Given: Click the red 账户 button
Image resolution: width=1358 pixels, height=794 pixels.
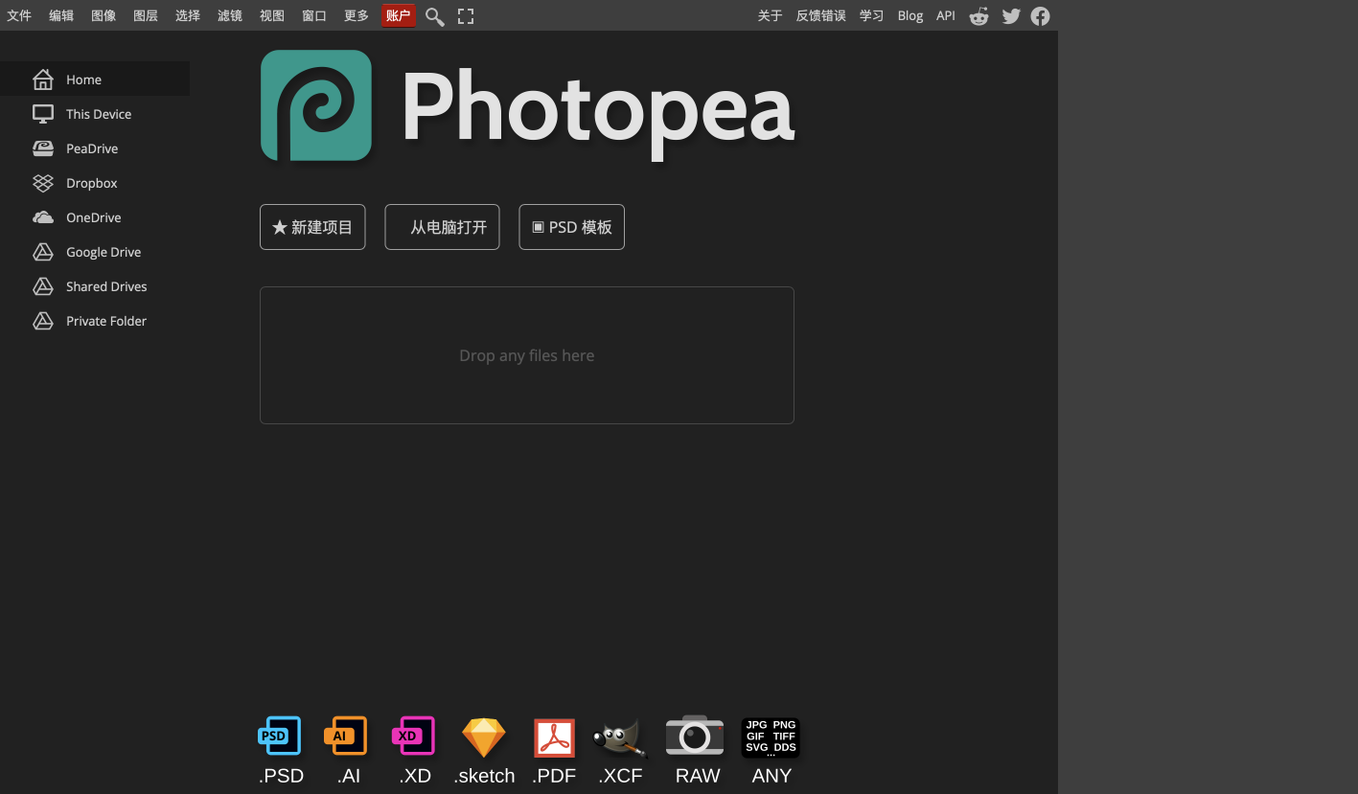Looking at the screenshot, I should pyautogui.click(x=398, y=16).
